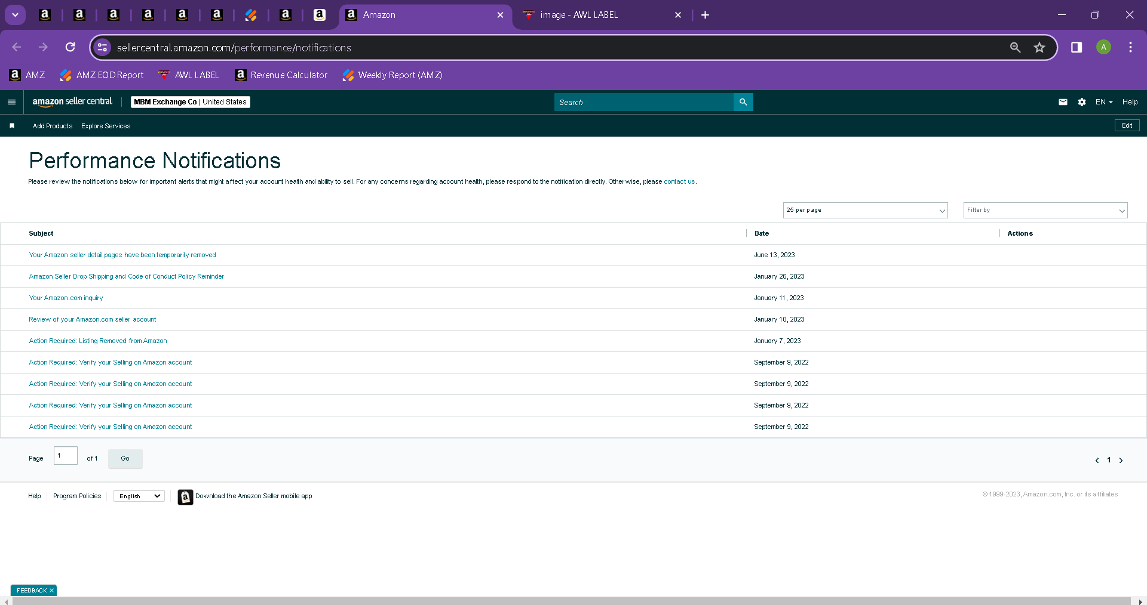Image resolution: width=1147 pixels, height=605 pixels.
Task: Open the Revenue Calculator bookmark
Action: point(281,75)
